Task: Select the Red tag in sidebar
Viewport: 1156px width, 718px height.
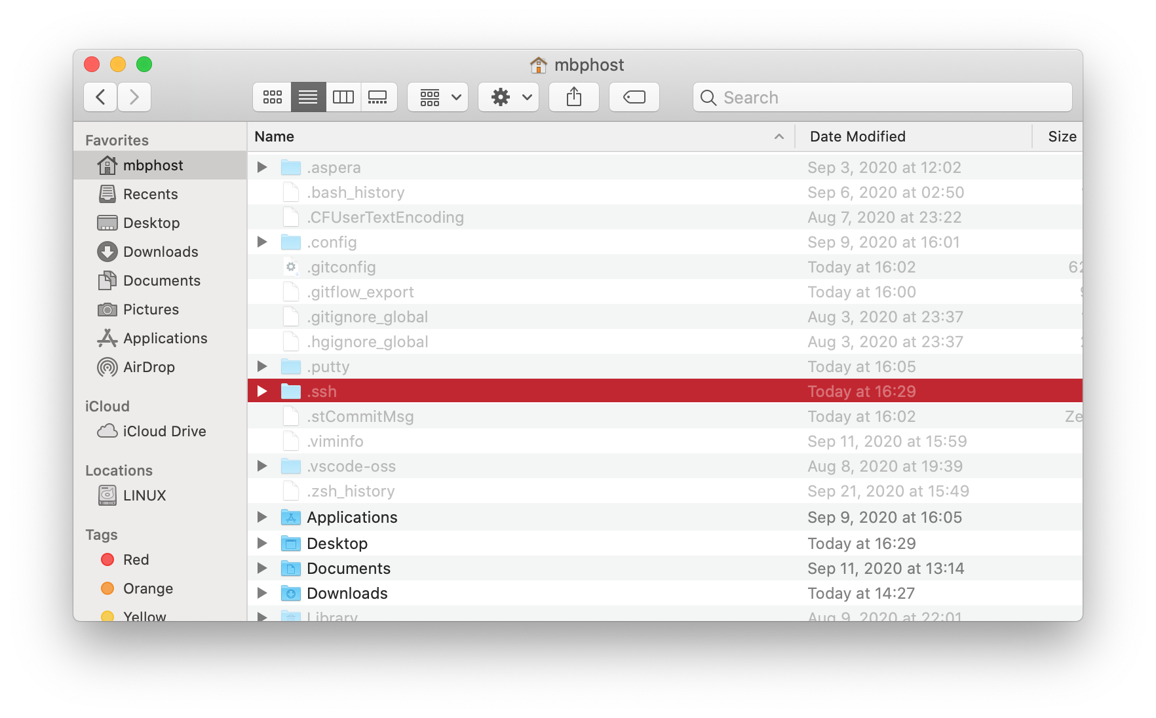Action: pos(136,559)
